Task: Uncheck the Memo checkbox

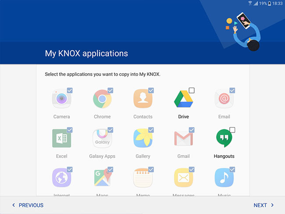Action: pyautogui.click(x=151, y=169)
